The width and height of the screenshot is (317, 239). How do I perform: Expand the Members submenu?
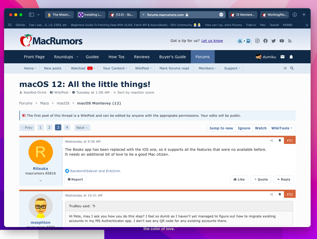[215, 68]
